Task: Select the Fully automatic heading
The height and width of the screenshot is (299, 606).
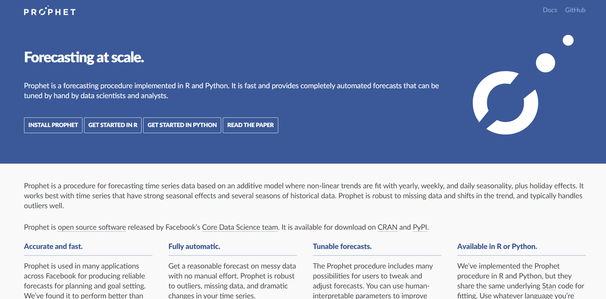Action: pyautogui.click(x=194, y=246)
